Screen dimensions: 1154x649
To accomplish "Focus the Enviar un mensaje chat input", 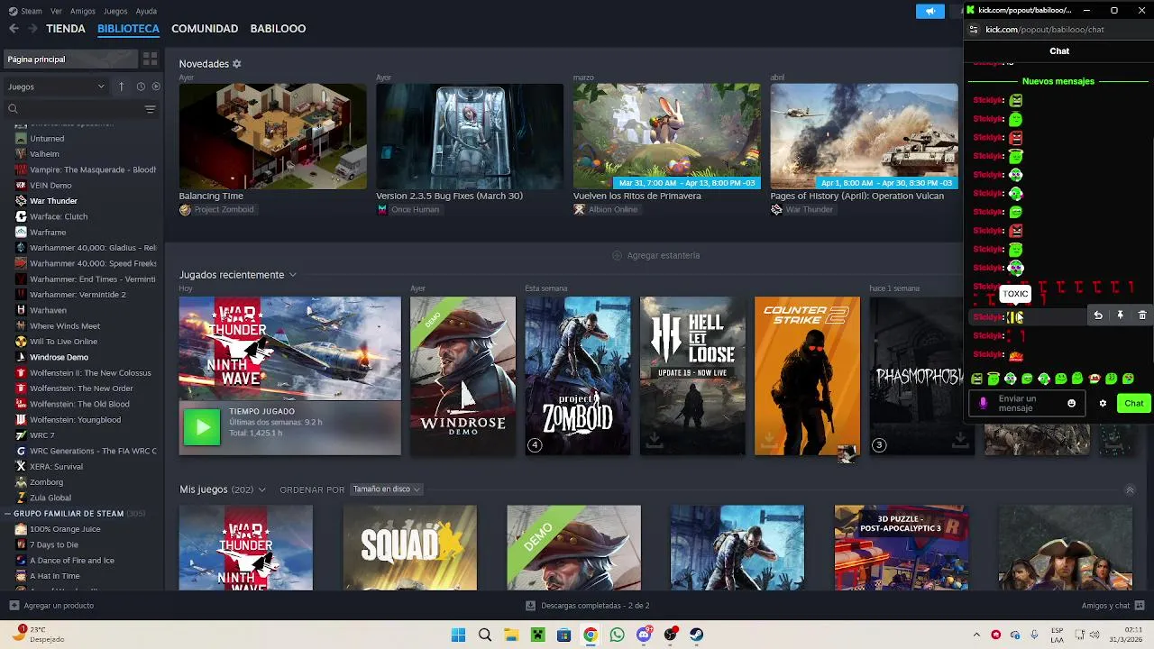I will click(1028, 404).
